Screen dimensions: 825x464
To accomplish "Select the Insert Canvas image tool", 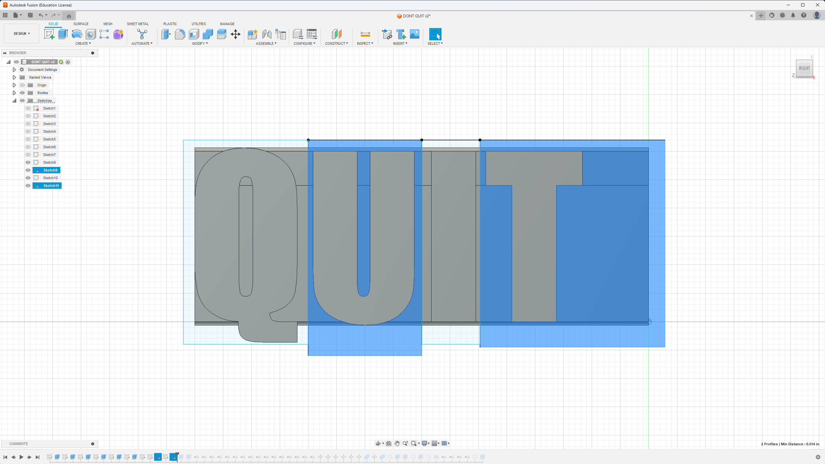I will pos(415,34).
